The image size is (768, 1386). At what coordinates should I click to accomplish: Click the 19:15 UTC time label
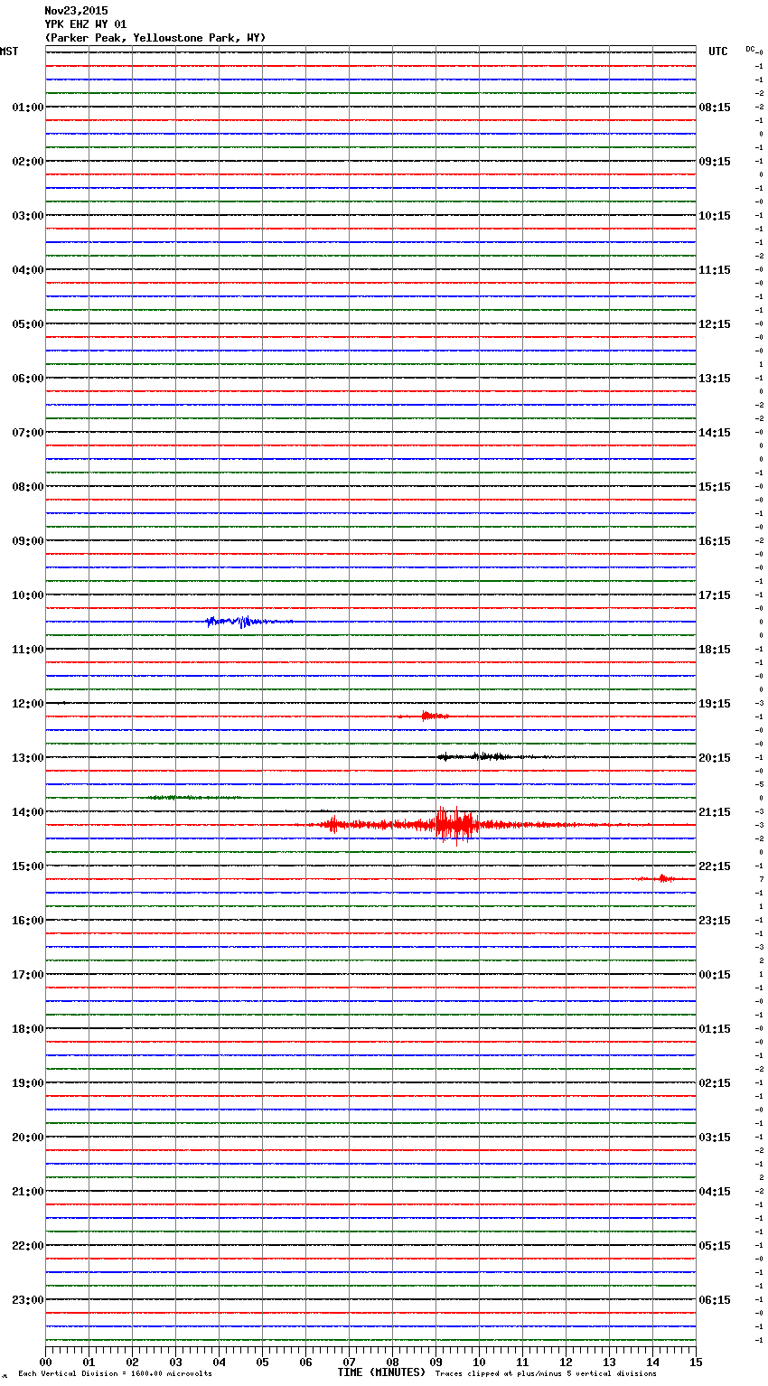(715, 704)
